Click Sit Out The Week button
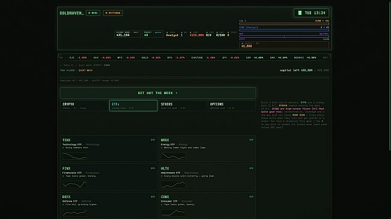This screenshot has height=219, width=391. 158,93
